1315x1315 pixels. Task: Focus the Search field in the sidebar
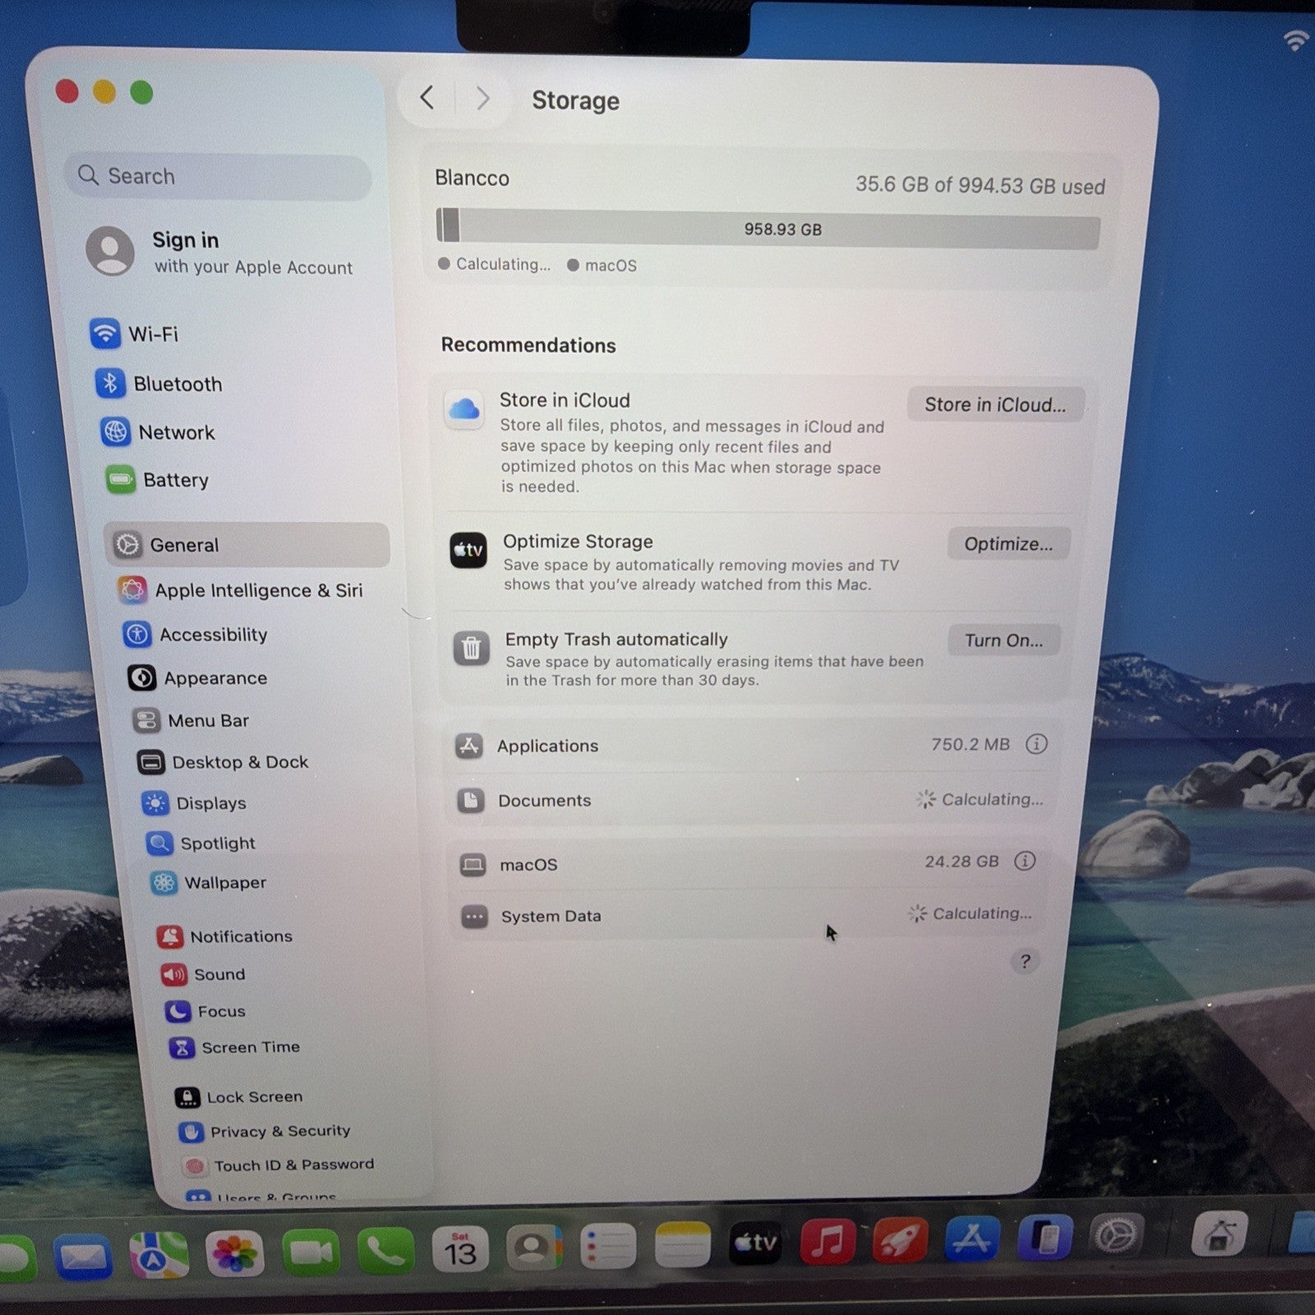pos(218,176)
